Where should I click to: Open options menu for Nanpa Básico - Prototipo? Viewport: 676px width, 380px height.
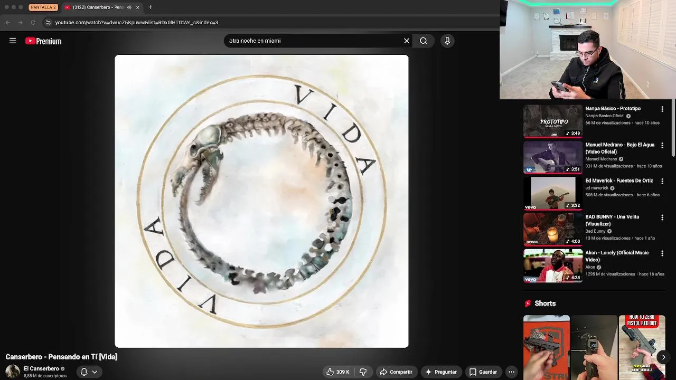[x=662, y=109]
